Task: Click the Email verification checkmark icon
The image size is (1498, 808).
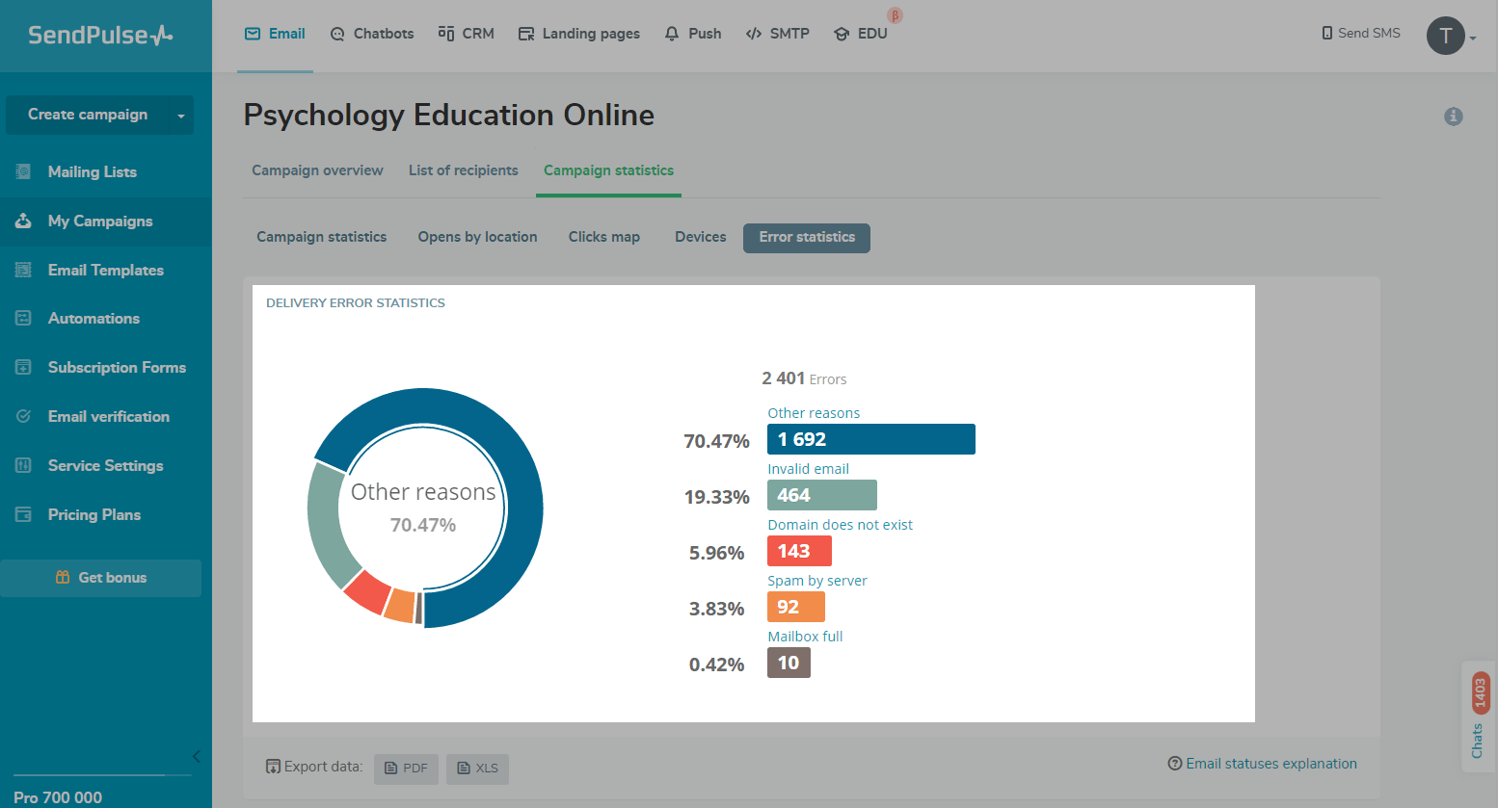Action: 23,416
